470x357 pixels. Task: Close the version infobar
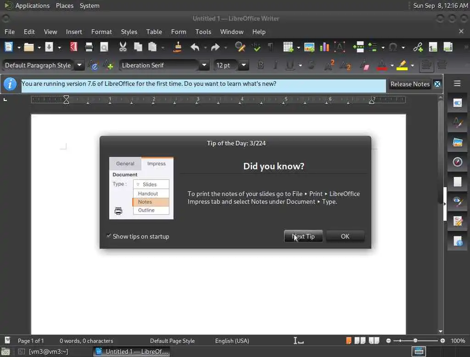click(x=437, y=84)
